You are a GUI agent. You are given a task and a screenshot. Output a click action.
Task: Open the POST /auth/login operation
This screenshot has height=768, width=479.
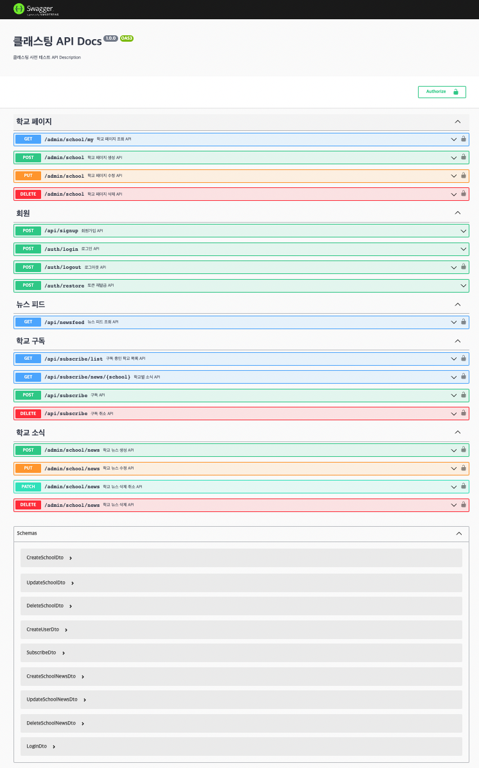pyautogui.click(x=241, y=249)
